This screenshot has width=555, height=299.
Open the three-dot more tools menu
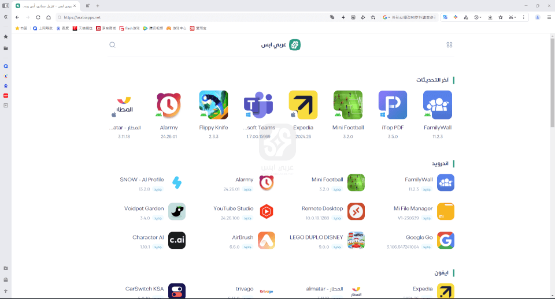(524, 17)
